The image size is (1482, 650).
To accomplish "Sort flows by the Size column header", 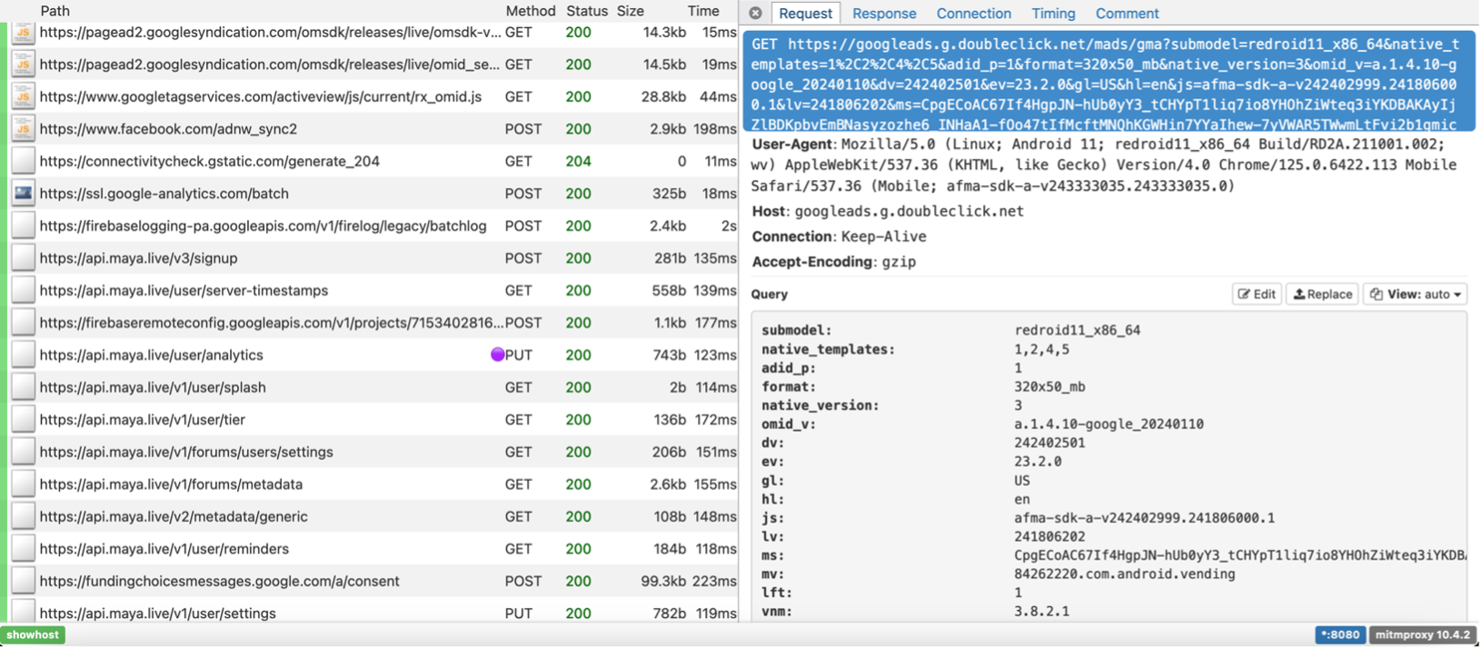I will coord(630,11).
